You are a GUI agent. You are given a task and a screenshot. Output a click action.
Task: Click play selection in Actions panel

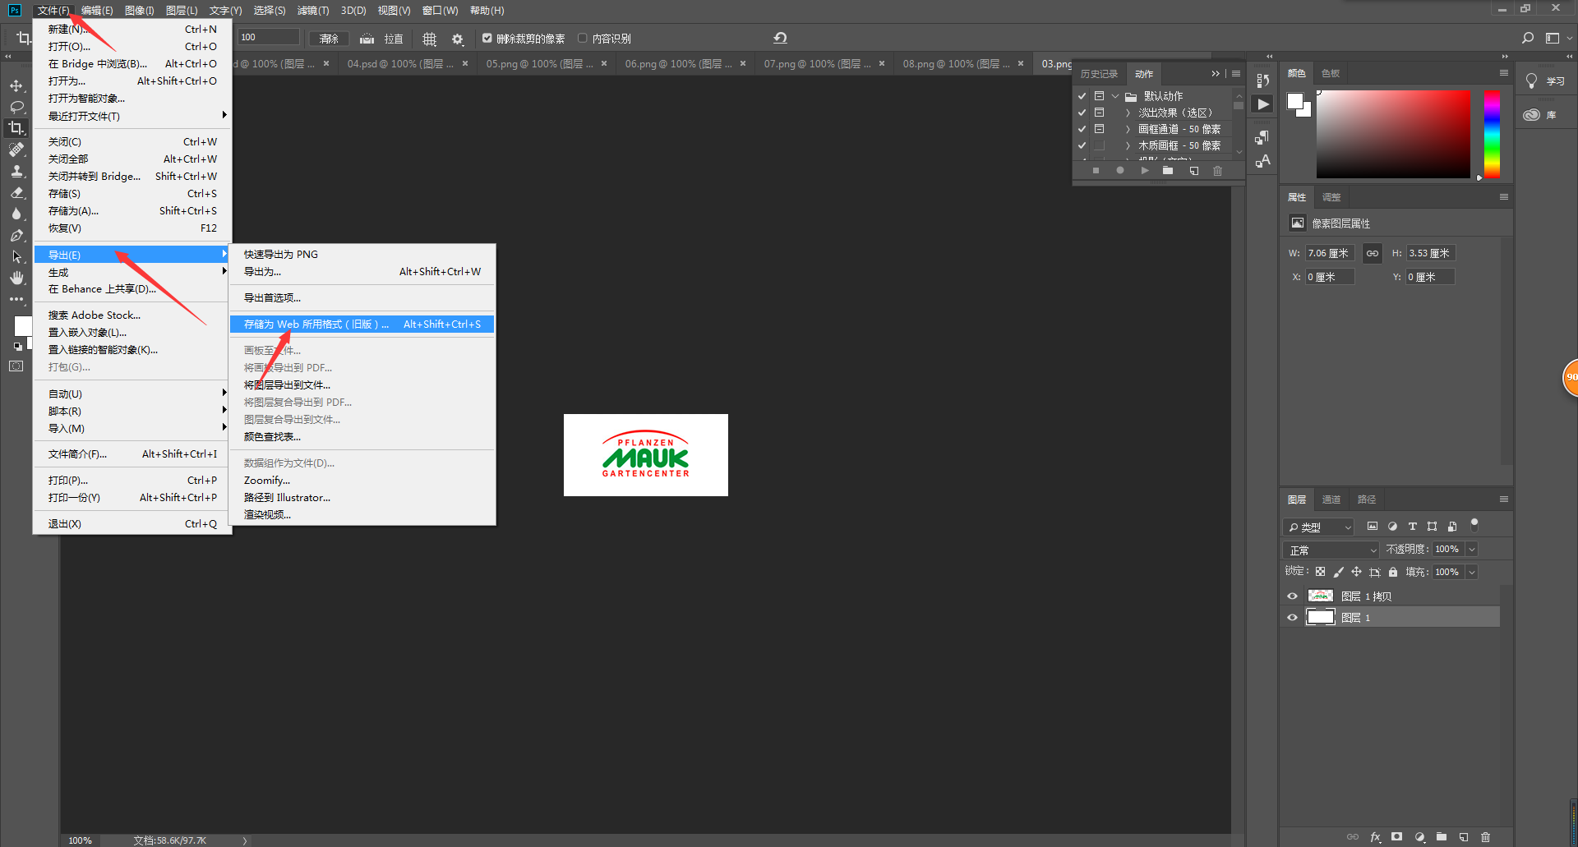coord(1144,171)
